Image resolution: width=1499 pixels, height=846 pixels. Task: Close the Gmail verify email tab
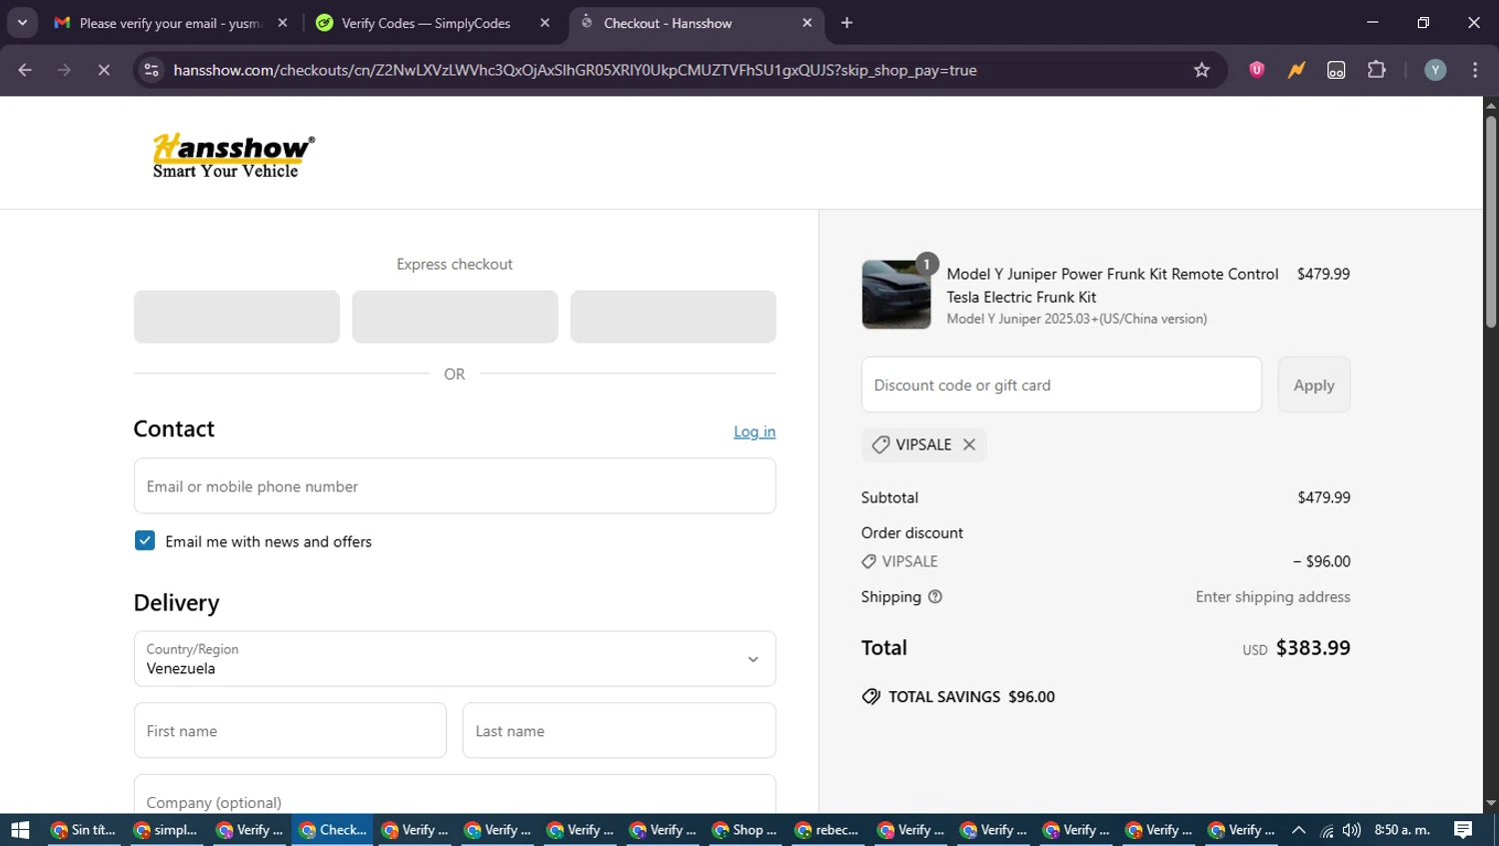tap(283, 23)
